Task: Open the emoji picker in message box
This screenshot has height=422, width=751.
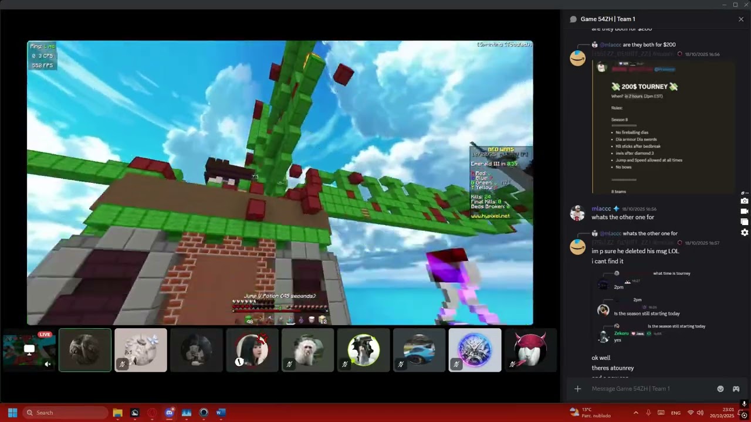Action: pos(720,389)
